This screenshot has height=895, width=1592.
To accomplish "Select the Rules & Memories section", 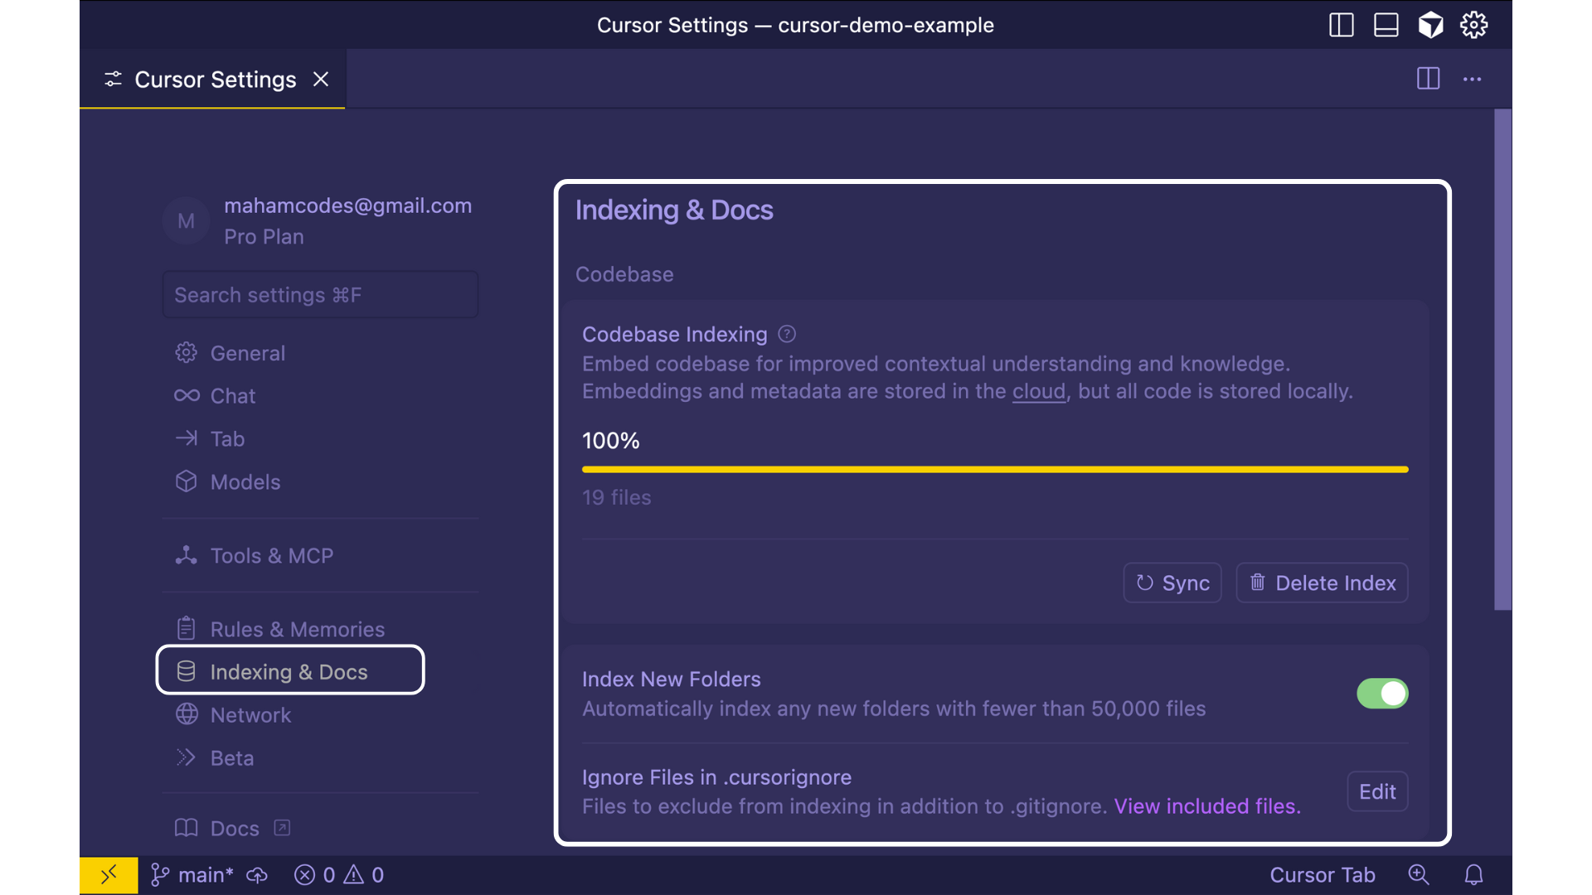I will coord(297,630).
